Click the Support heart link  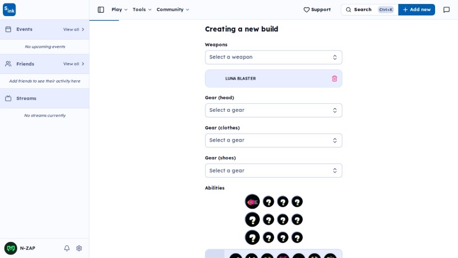tap(317, 10)
